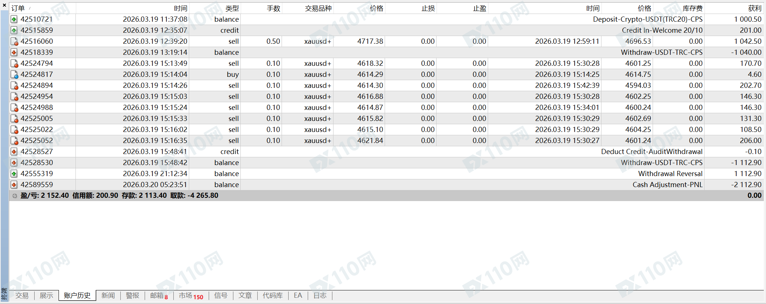Image resolution: width=766 pixels, height=304 pixels.
Task: Click deposit icon for order 42510721
Action: tap(14, 19)
